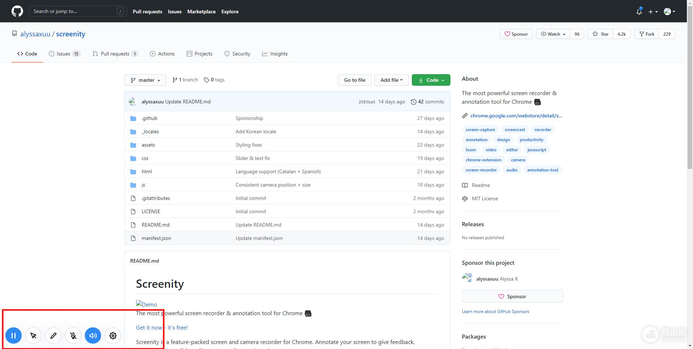Expand the master branch dropdown
693x349 pixels.
[145, 80]
